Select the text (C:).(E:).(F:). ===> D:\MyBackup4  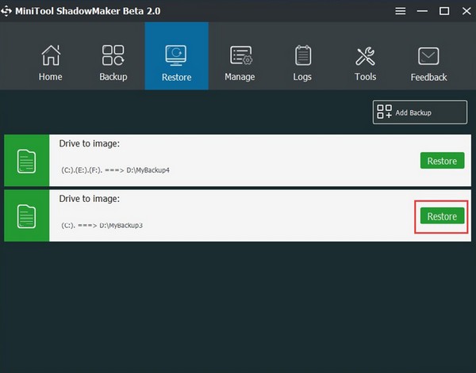pos(115,170)
